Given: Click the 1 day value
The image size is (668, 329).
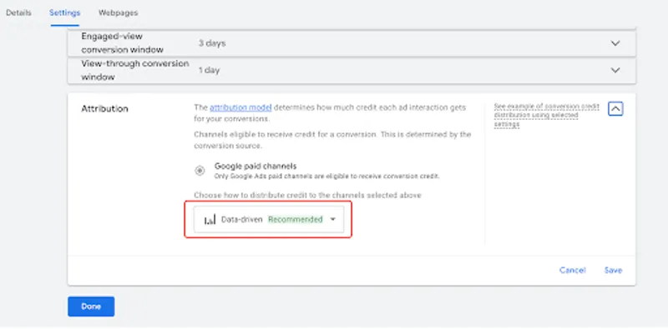Looking at the screenshot, I should pyautogui.click(x=210, y=70).
